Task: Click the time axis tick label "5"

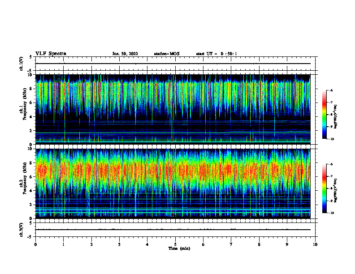Action: pyautogui.click(x=175, y=244)
